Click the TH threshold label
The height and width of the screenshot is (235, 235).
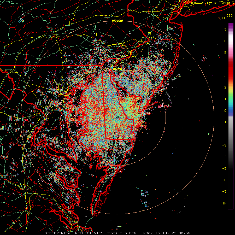(224, 203)
